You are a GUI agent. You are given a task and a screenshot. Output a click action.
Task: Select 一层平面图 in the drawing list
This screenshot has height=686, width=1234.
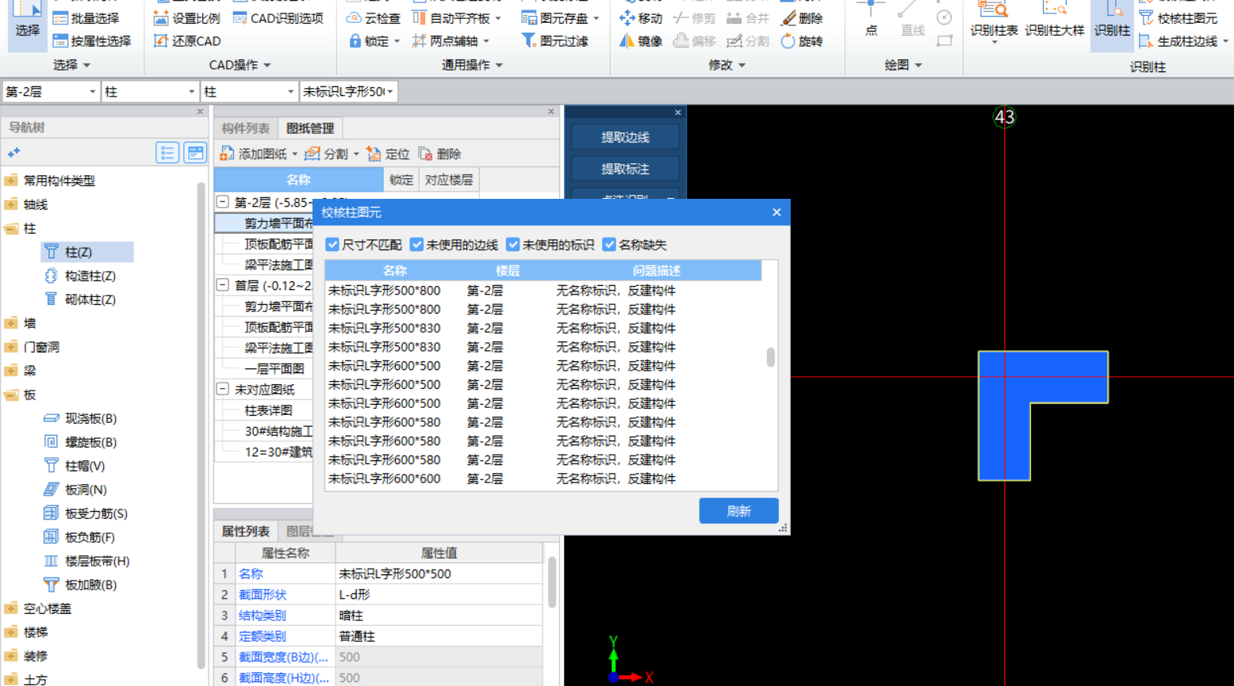pos(274,368)
